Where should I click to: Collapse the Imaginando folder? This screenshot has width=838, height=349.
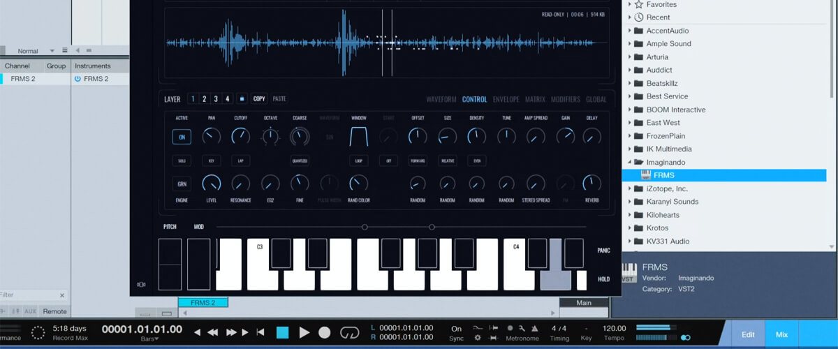click(x=630, y=162)
